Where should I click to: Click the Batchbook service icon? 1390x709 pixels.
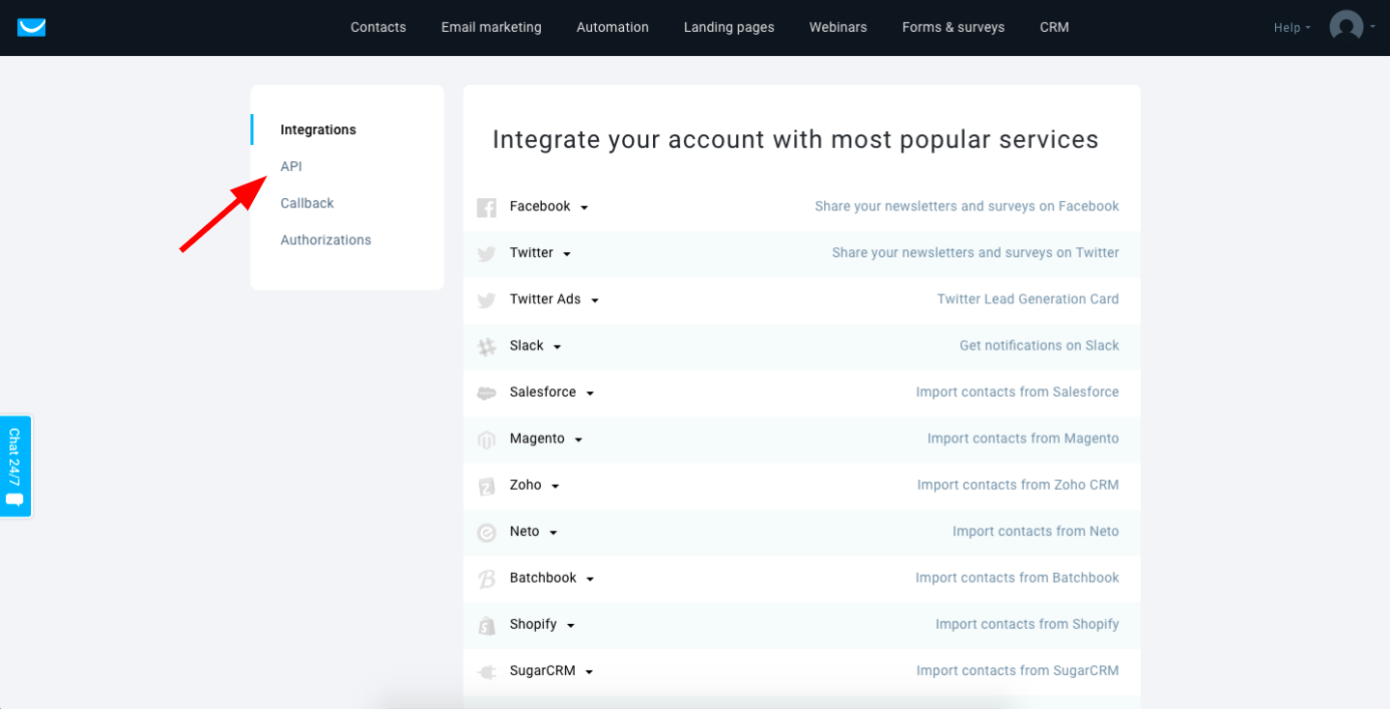click(x=487, y=579)
